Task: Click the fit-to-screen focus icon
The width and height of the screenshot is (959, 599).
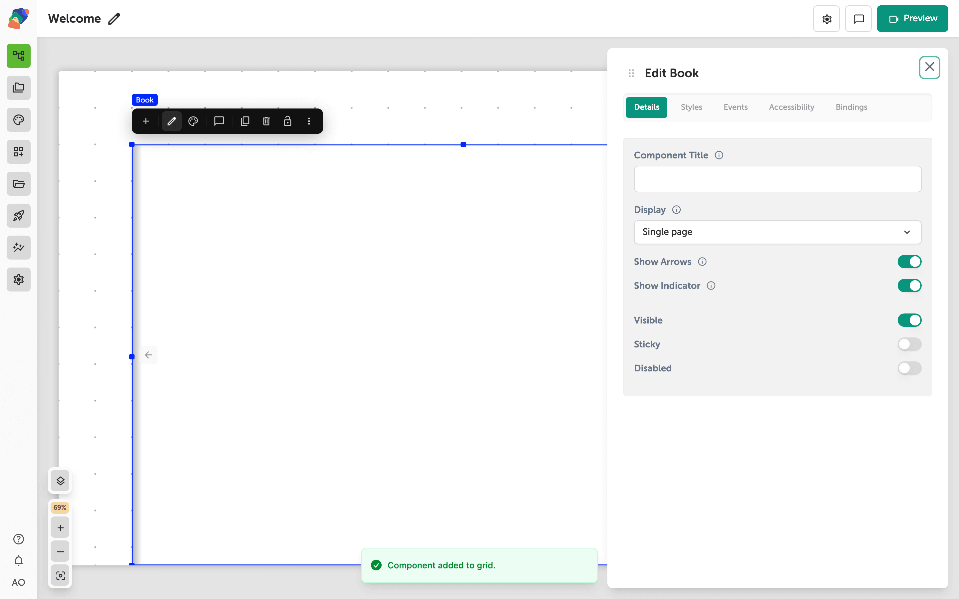Action: [60, 576]
